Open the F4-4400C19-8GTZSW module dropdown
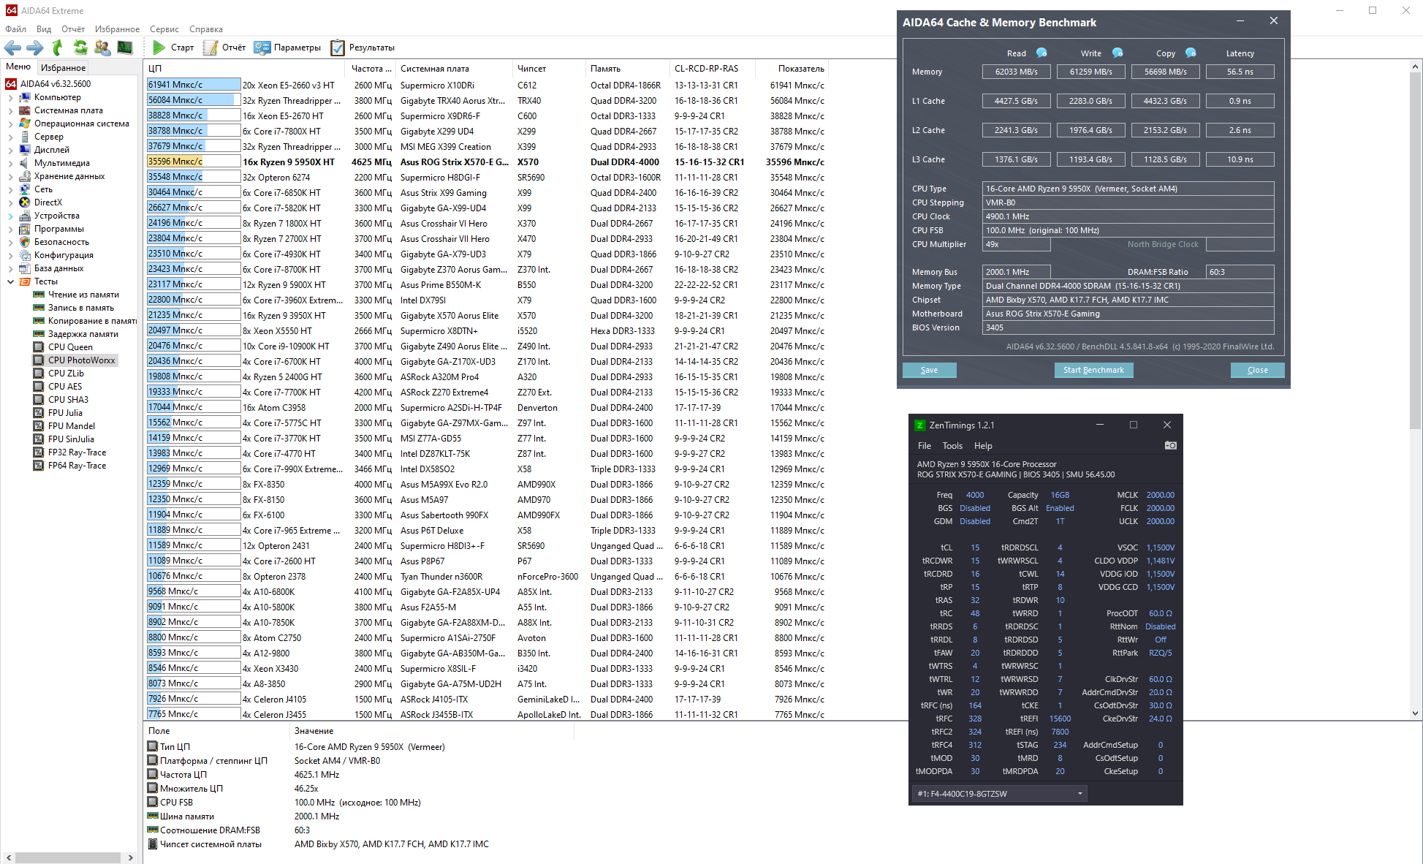1423x864 pixels. click(999, 793)
